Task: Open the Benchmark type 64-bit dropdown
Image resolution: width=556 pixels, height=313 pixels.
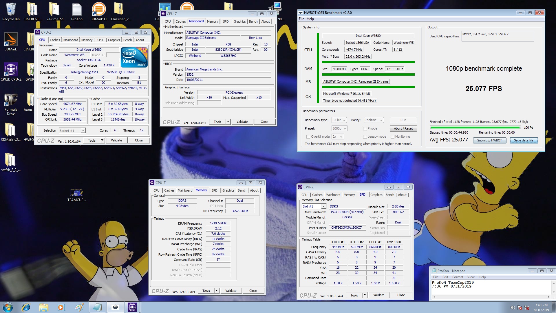Action: (x=339, y=120)
